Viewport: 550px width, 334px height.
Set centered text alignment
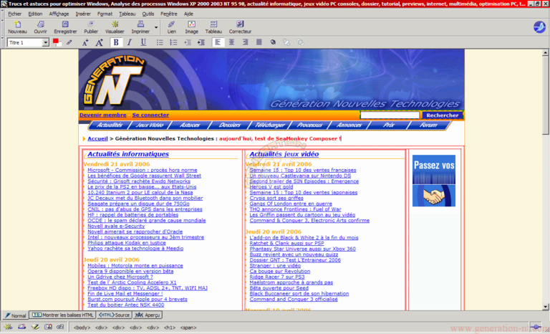pyautogui.click(x=231, y=42)
